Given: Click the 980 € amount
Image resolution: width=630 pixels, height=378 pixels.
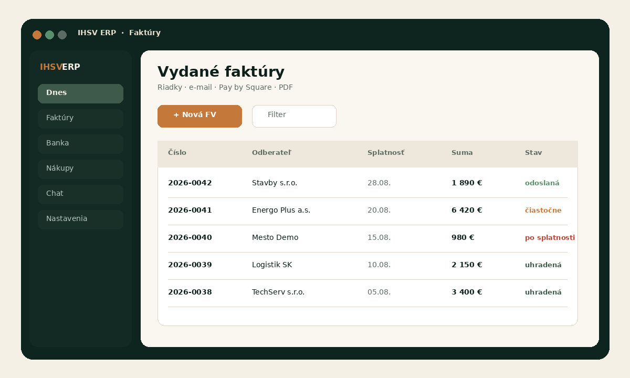Looking at the screenshot, I should click(x=463, y=238).
